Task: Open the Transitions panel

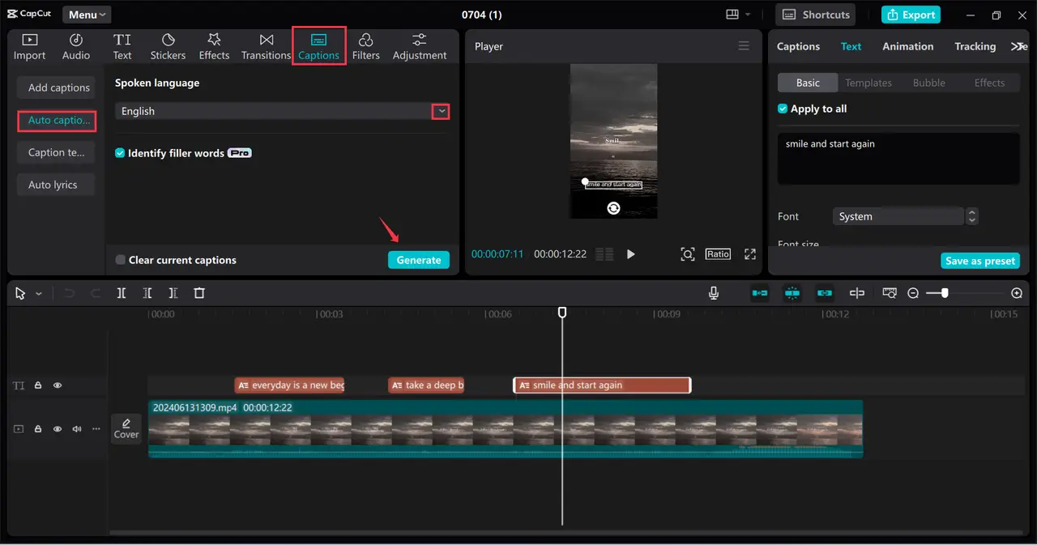Action: tap(266, 47)
